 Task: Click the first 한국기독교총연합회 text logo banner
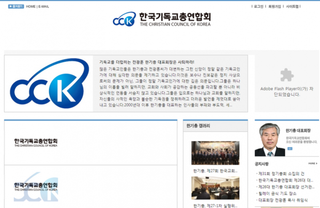coord(36,143)
